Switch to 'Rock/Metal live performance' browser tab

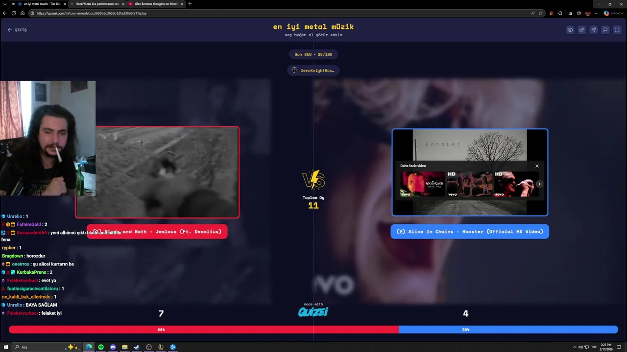click(96, 4)
